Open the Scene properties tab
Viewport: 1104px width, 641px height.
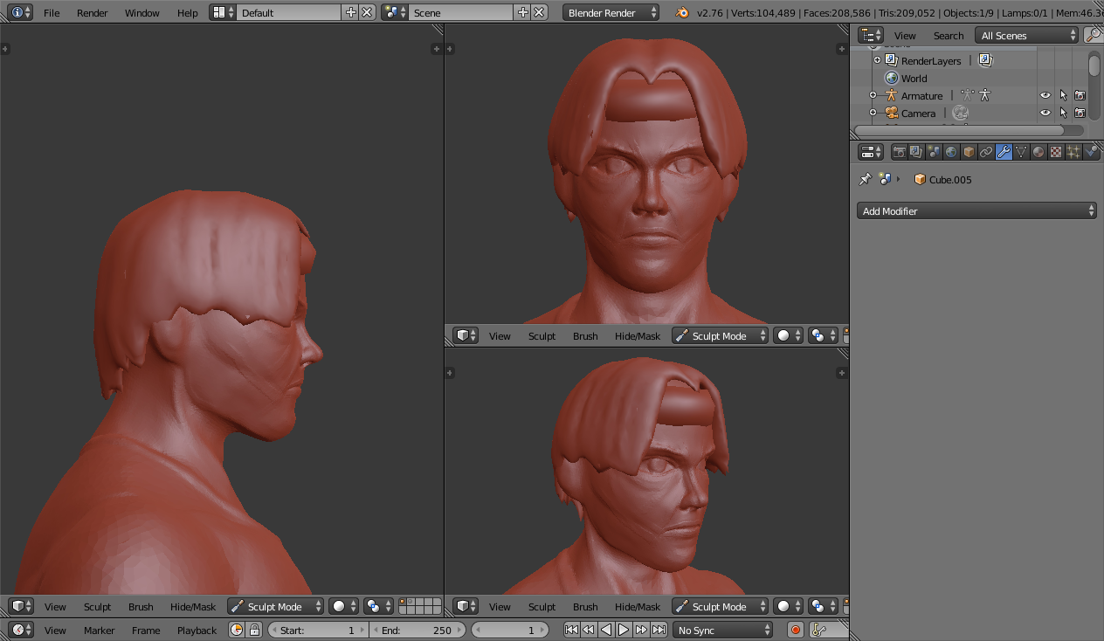click(934, 152)
